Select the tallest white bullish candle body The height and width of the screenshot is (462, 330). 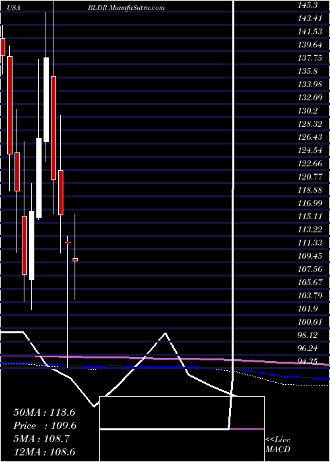click(x=46, y=100)
